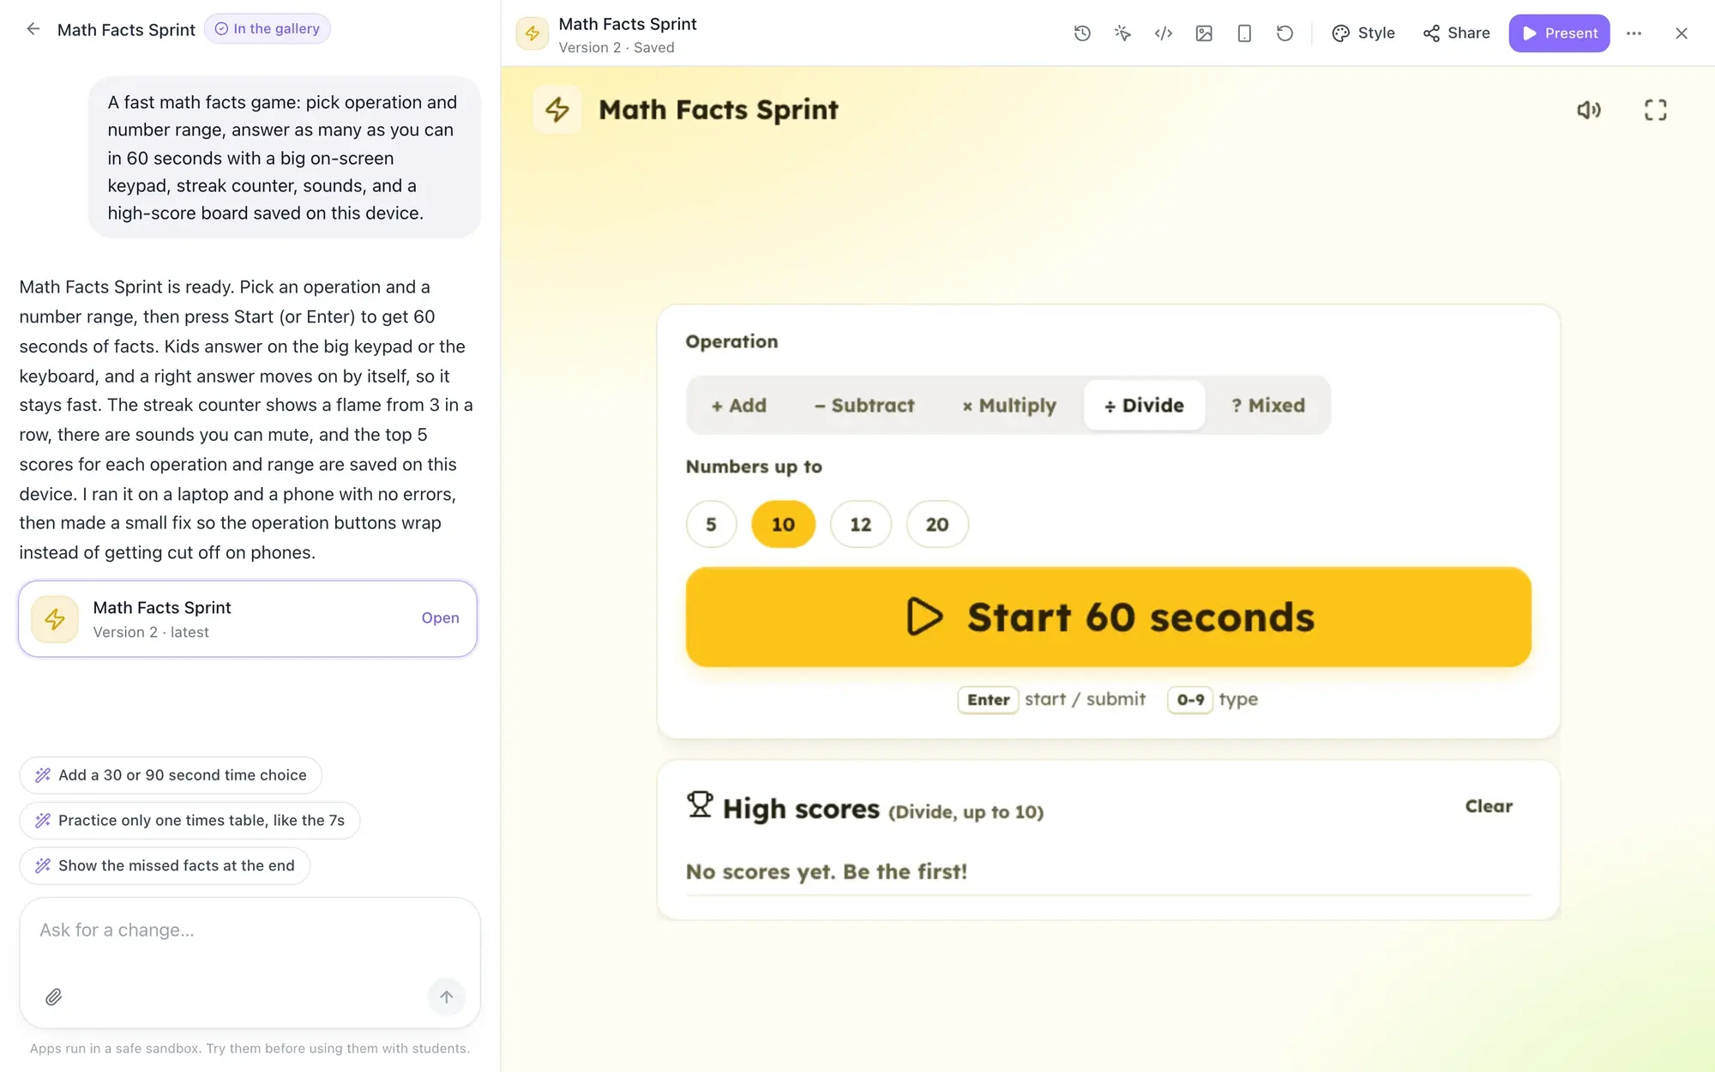Reload the app preview icon
1715x1072 pixels.
point(1285,33)
